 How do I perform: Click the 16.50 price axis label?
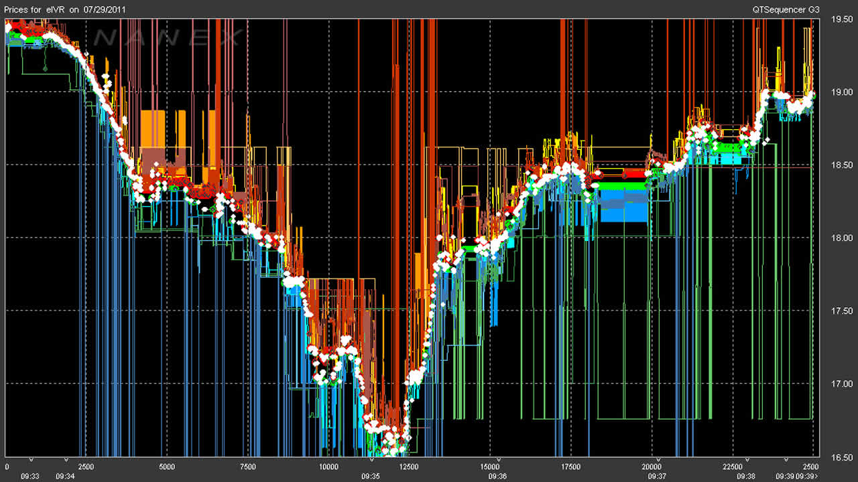click(841, 457)
